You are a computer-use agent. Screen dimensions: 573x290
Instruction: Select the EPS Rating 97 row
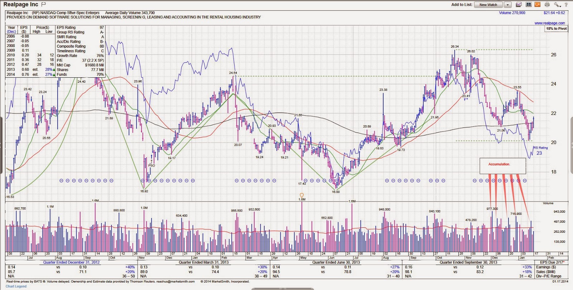coord(80,28)
